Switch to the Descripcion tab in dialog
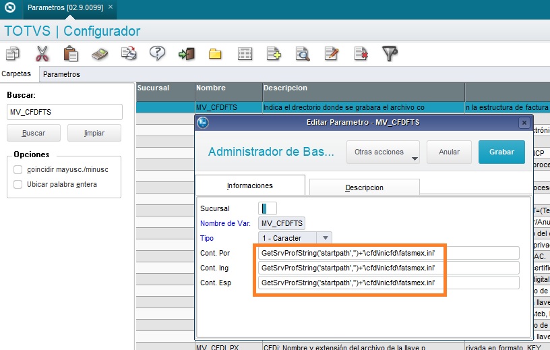550x350 pixels. pyautogui.click(x=365, y=187)
